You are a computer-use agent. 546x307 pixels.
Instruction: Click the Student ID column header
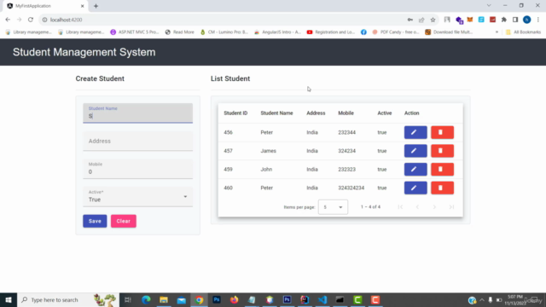(x=235, y=113)
